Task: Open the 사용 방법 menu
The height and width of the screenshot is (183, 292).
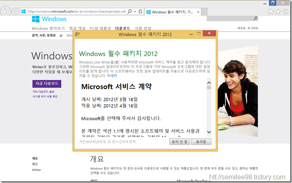Action: 143,28
